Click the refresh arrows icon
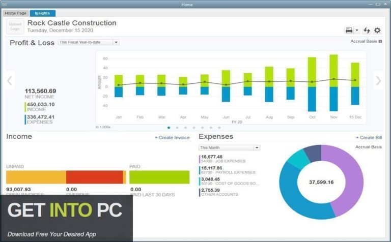 click(367, 31)
